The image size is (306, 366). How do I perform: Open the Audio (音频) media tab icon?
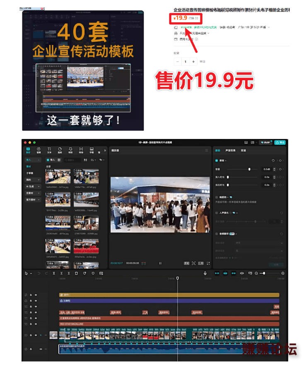39,150
